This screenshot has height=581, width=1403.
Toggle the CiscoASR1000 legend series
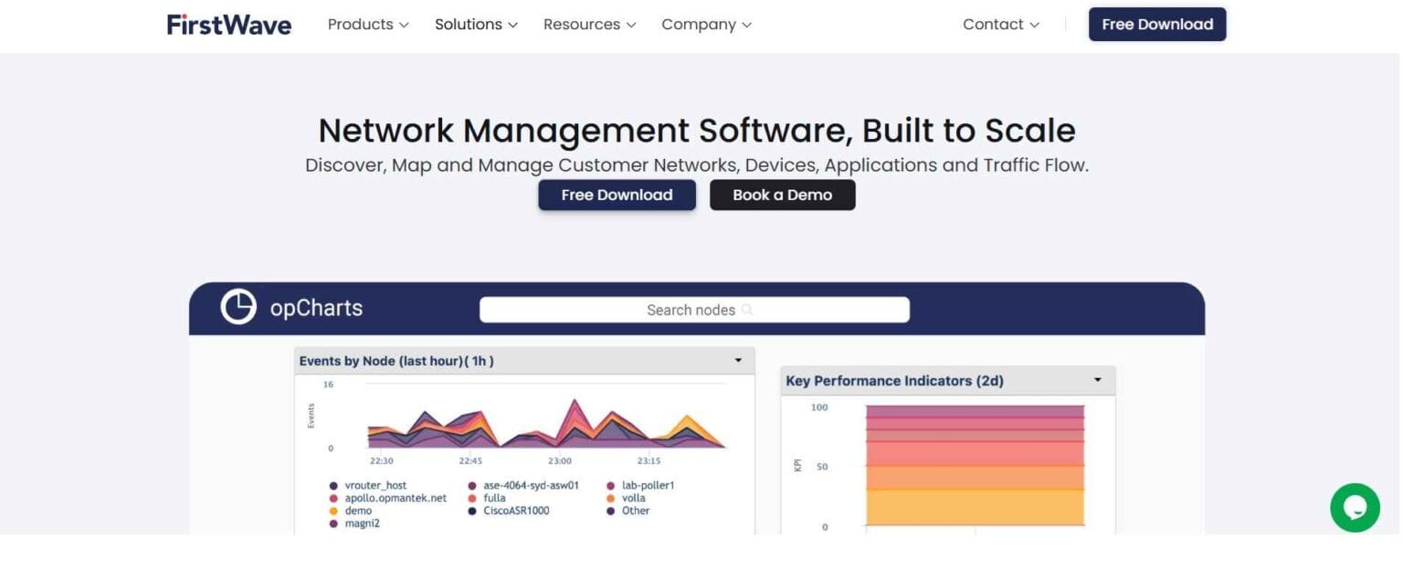pyautogui.click(x=515, y=512)
